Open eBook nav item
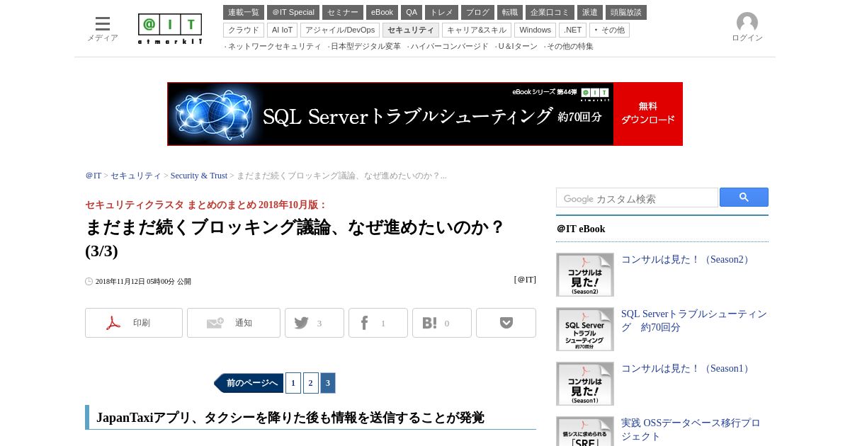The height and width of the screenshot is (446, 850). tap(382, 13)
